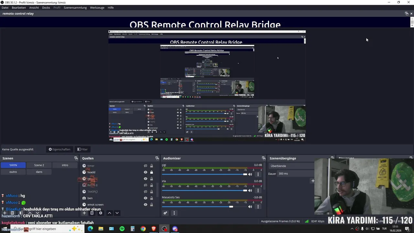Open the Szenensammlung menu
Image resolution: width=414 pixels, height=233 pixels.
(75, 7)
